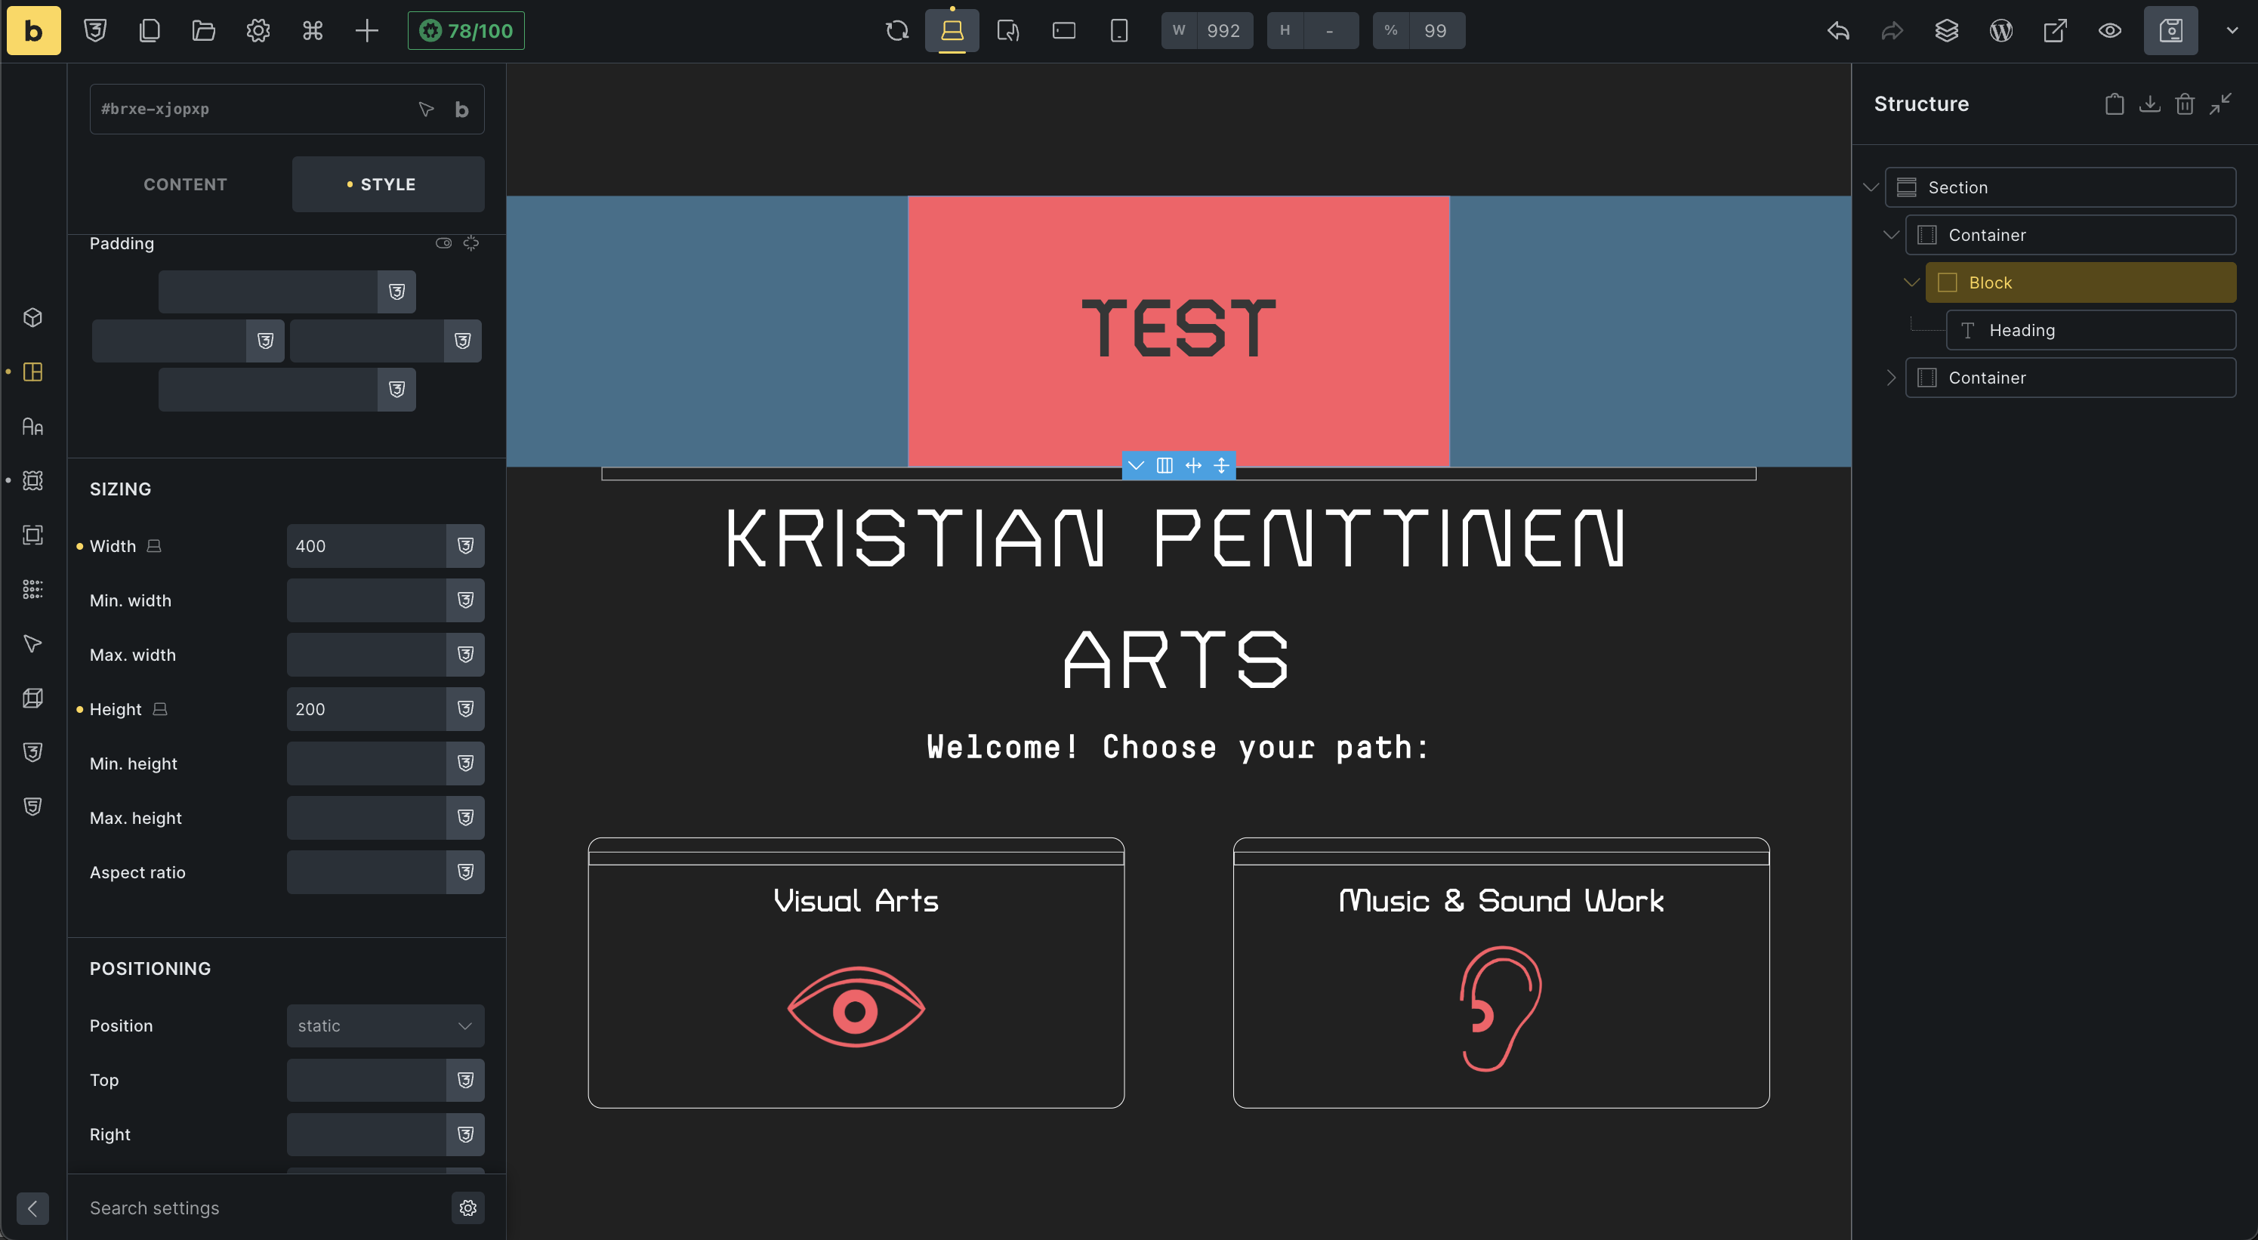
Task: Click the 78/100 score button
Action: (465, 31)
